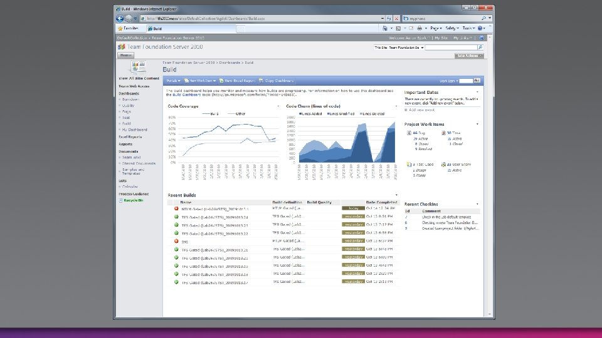
Task: Click the Lines Deleted legend swatch
Action: pyautogui.click(x=361, y=114)
